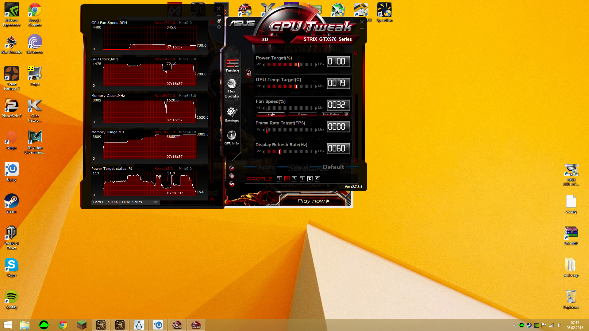Select the Steam desktop shortcut

(x=12, y=203)
